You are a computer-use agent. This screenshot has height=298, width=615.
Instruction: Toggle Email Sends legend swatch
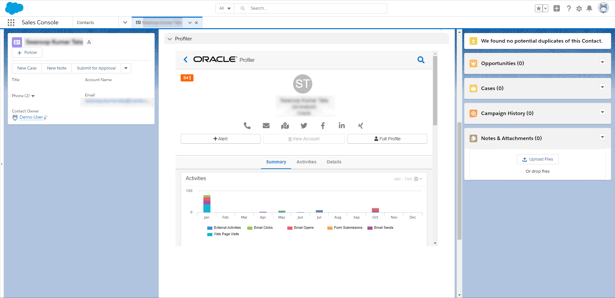[x=370, y=228]
